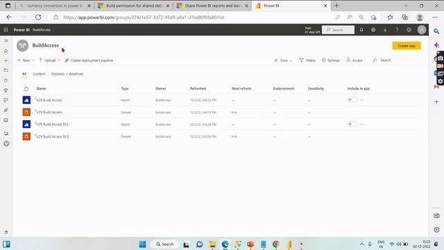Image resolution: width=444 pixels, height=250 pixels.
Task: Open the Data hub icon in sidebar
Action: click(6, 81)
